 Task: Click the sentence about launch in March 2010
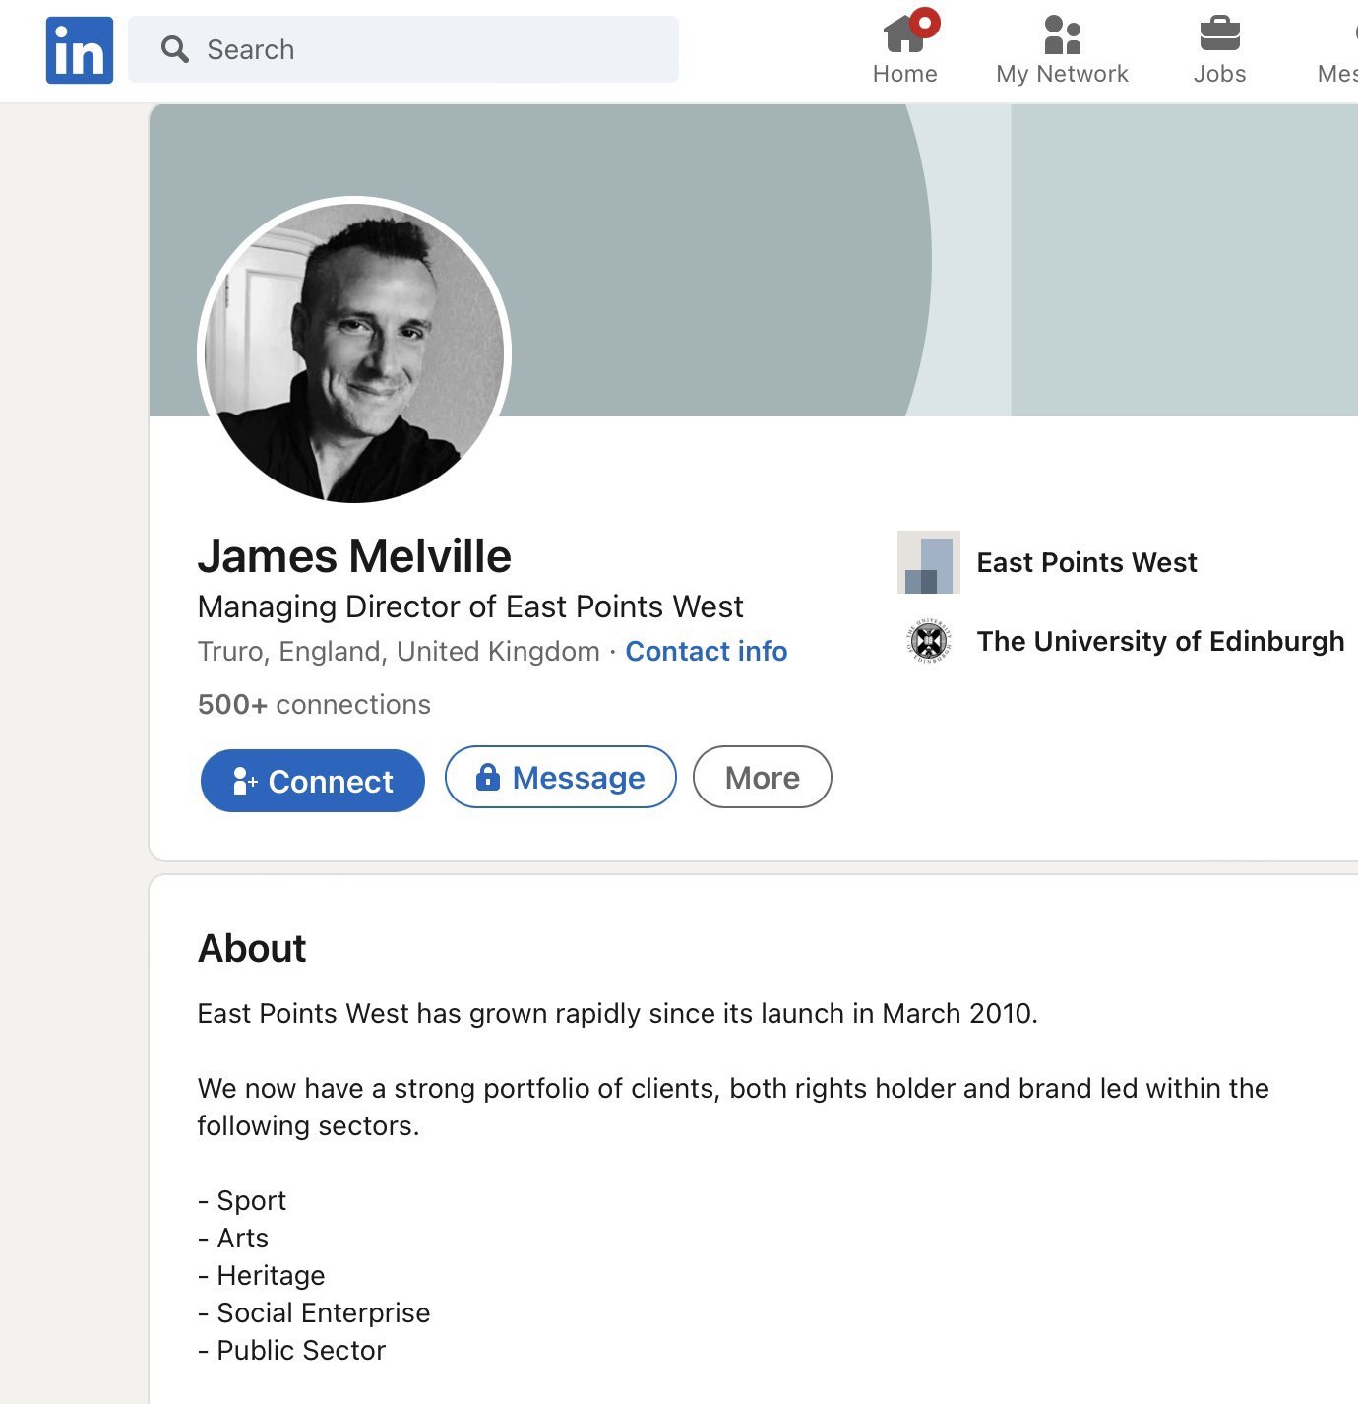[618, 1013]
